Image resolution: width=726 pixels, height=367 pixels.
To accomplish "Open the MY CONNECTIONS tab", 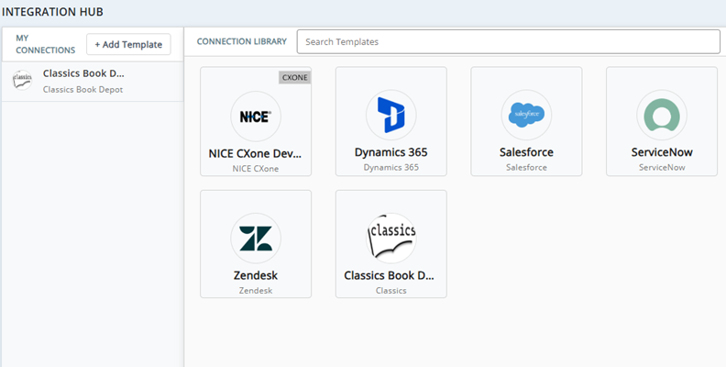I will click(46, 44).
